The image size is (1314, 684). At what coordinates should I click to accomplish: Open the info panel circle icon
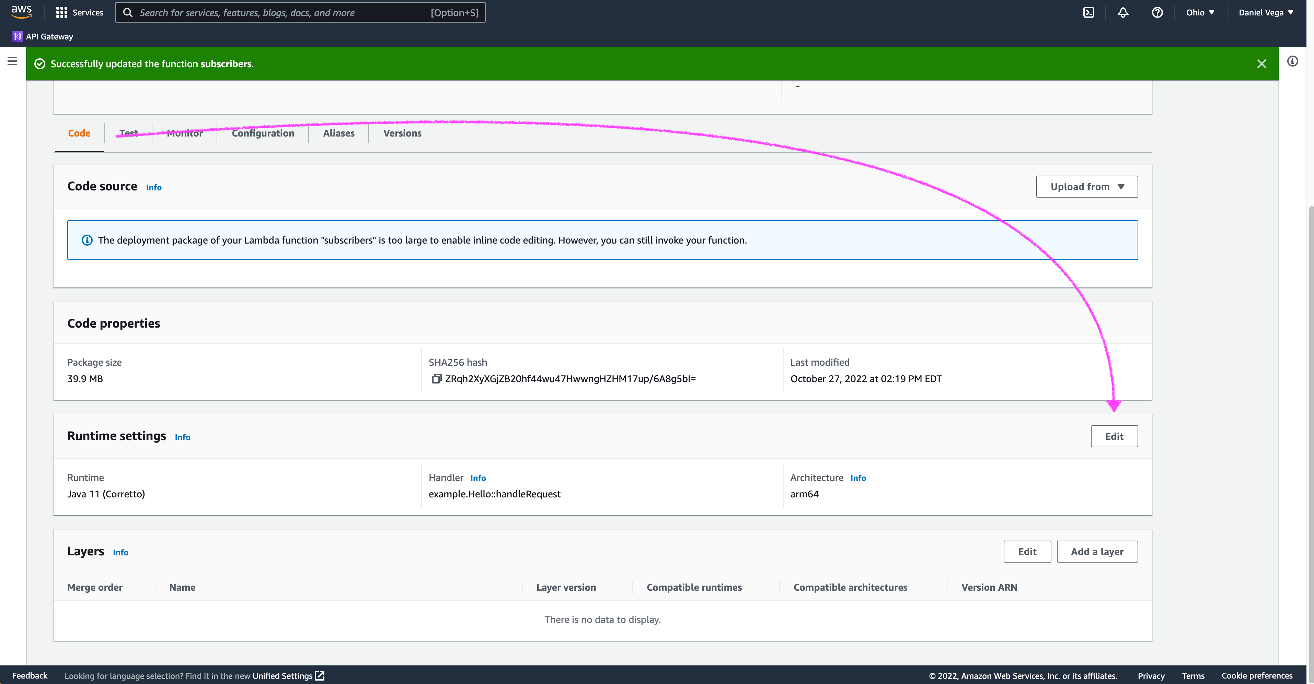(1292, 61)
